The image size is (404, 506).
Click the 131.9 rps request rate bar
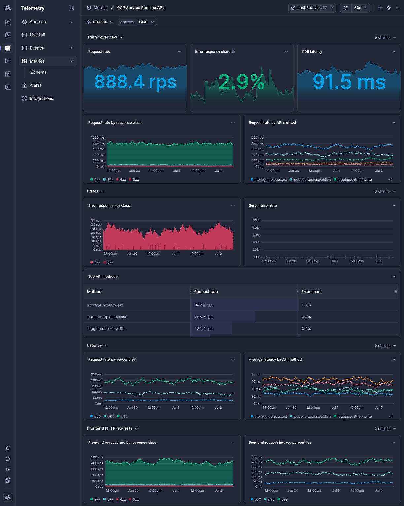point(211,329)
